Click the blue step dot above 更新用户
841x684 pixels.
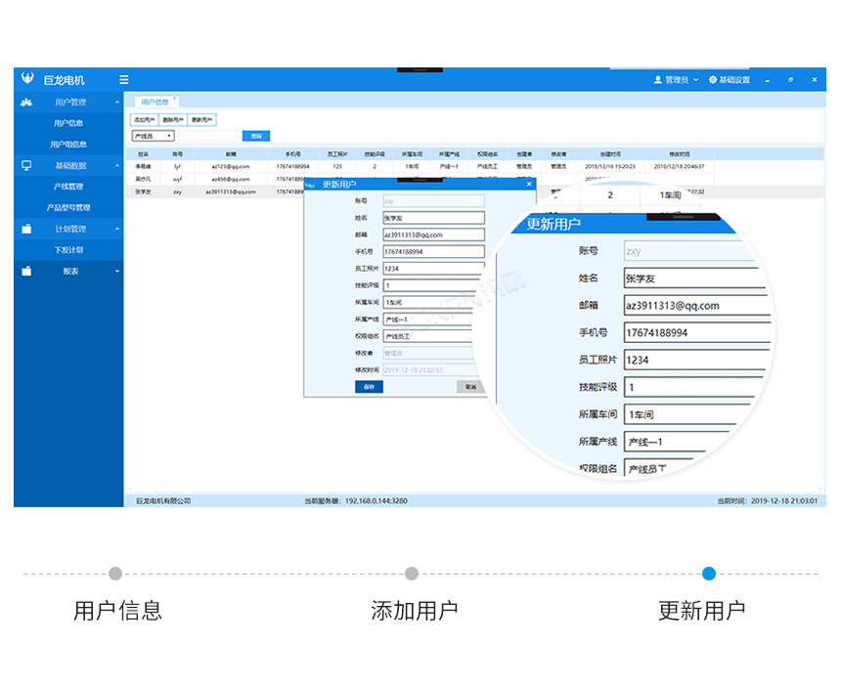[x=710, y=575]
